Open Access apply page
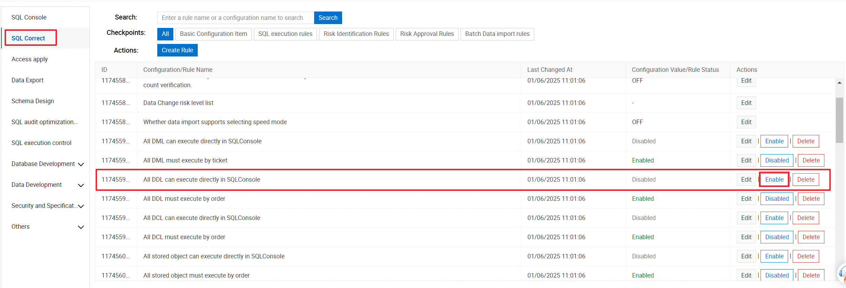Viewport: 846px width, 288px height. [x=30, y=59]
